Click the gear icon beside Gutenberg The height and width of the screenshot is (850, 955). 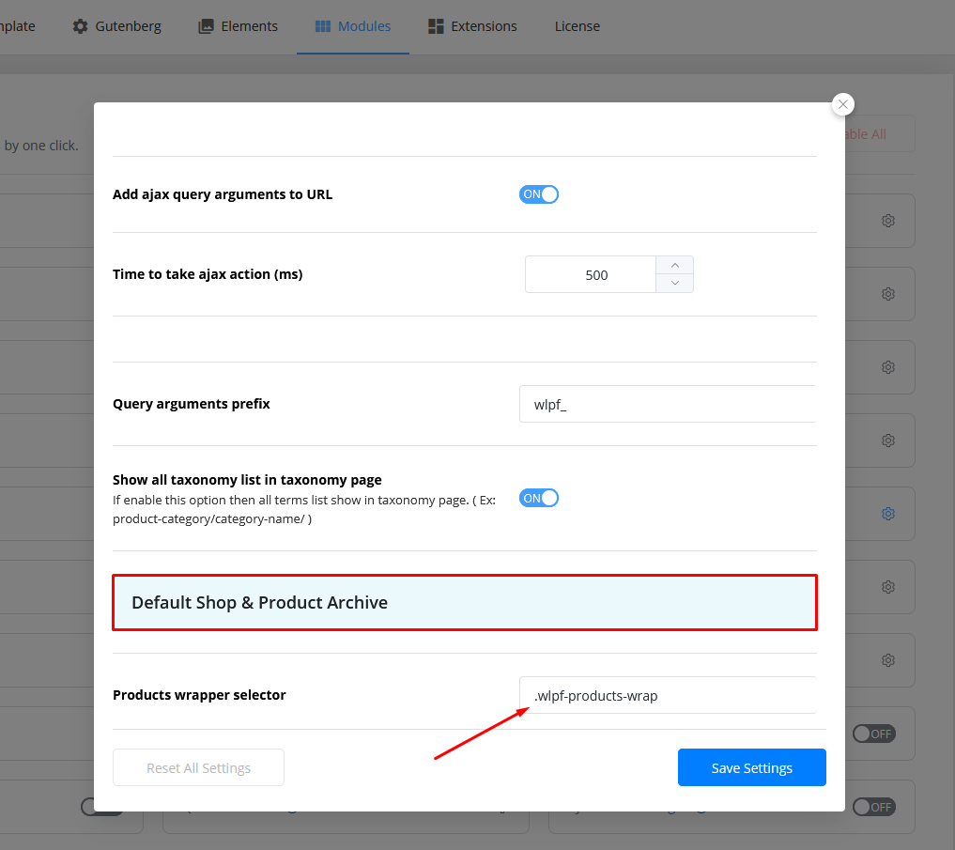click(81, 26)
